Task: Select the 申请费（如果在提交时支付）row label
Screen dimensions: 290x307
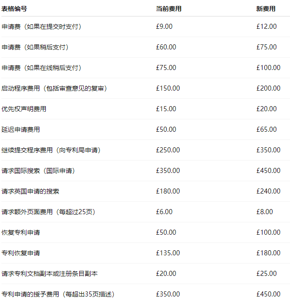Action: coord(41,27)
